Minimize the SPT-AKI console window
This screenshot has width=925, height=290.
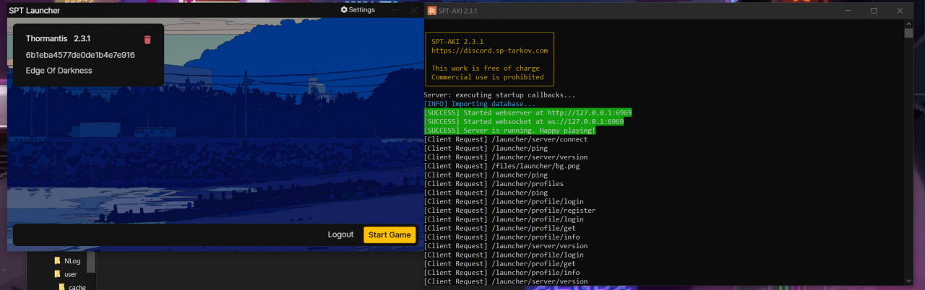pos(848,11)
